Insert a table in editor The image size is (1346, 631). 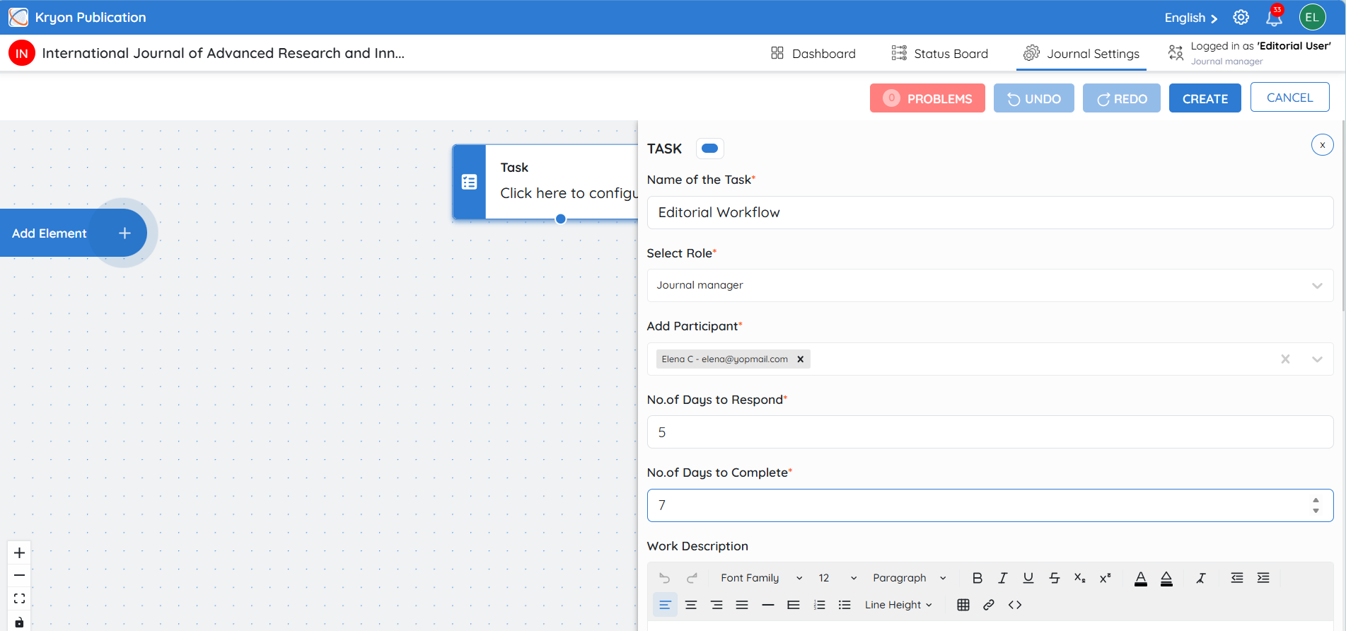click(x=963, y=605)
